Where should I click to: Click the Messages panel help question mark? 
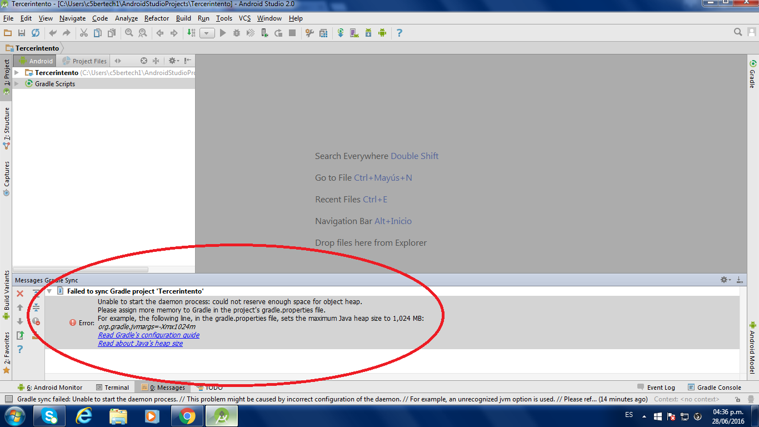20,349
